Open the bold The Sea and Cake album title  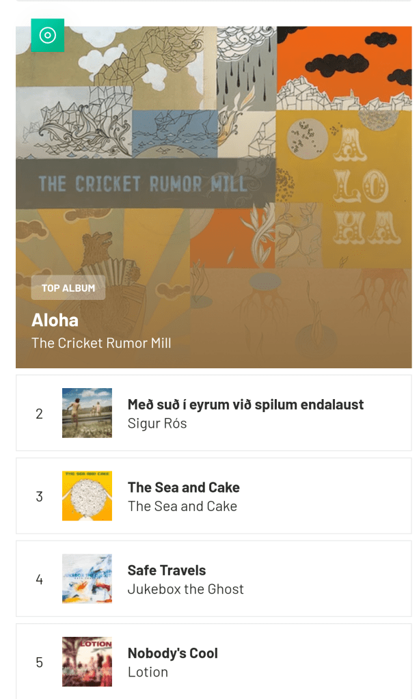pos(183,487)
